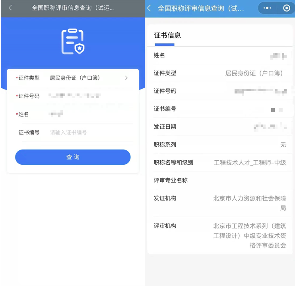The width and height of the screenshot is (295, 286).
Task: Click the 发证日期 label
Action: click(x=165, y=127)
